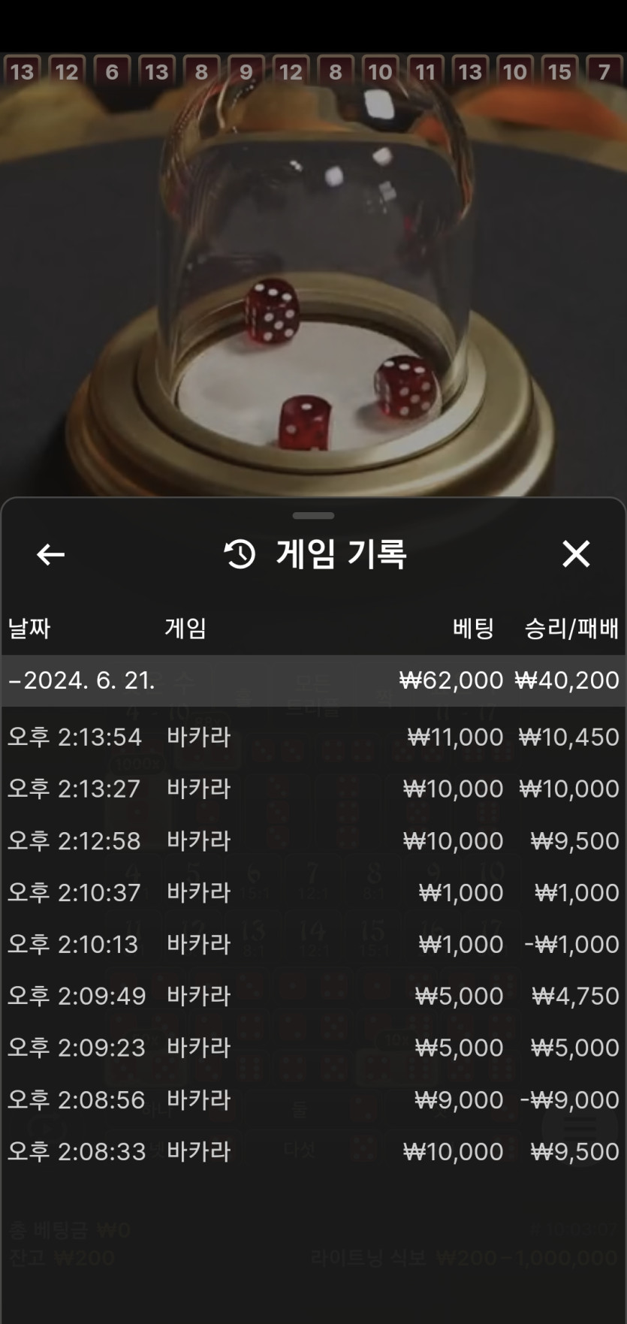Collapse the 2024. 6. 21. date group

[x=313, y=680]
